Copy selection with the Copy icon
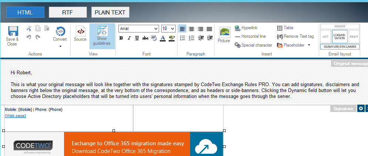 click(38, 28)
